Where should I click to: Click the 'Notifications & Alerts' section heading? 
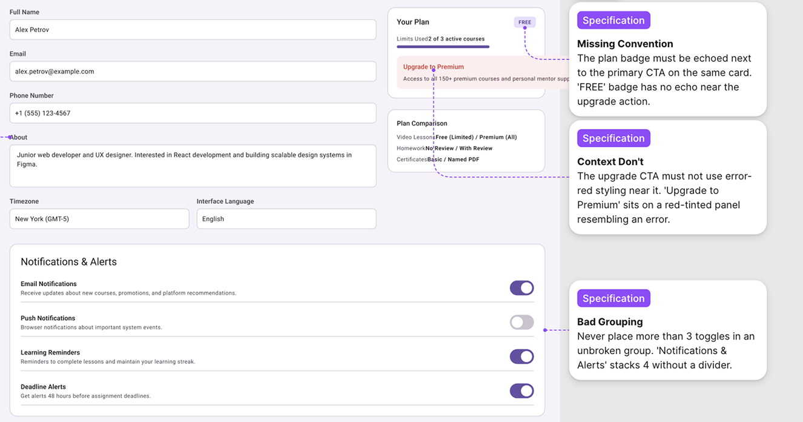(69, 262)
